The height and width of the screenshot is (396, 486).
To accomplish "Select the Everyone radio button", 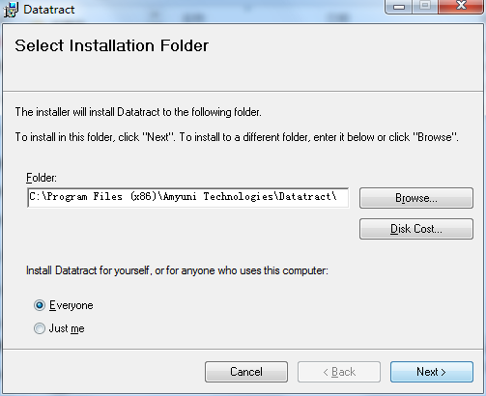I will point(40,305).
